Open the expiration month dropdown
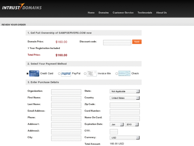Image resolution: width=194 pixels, height=146 pixels. [x=117, y=124]
